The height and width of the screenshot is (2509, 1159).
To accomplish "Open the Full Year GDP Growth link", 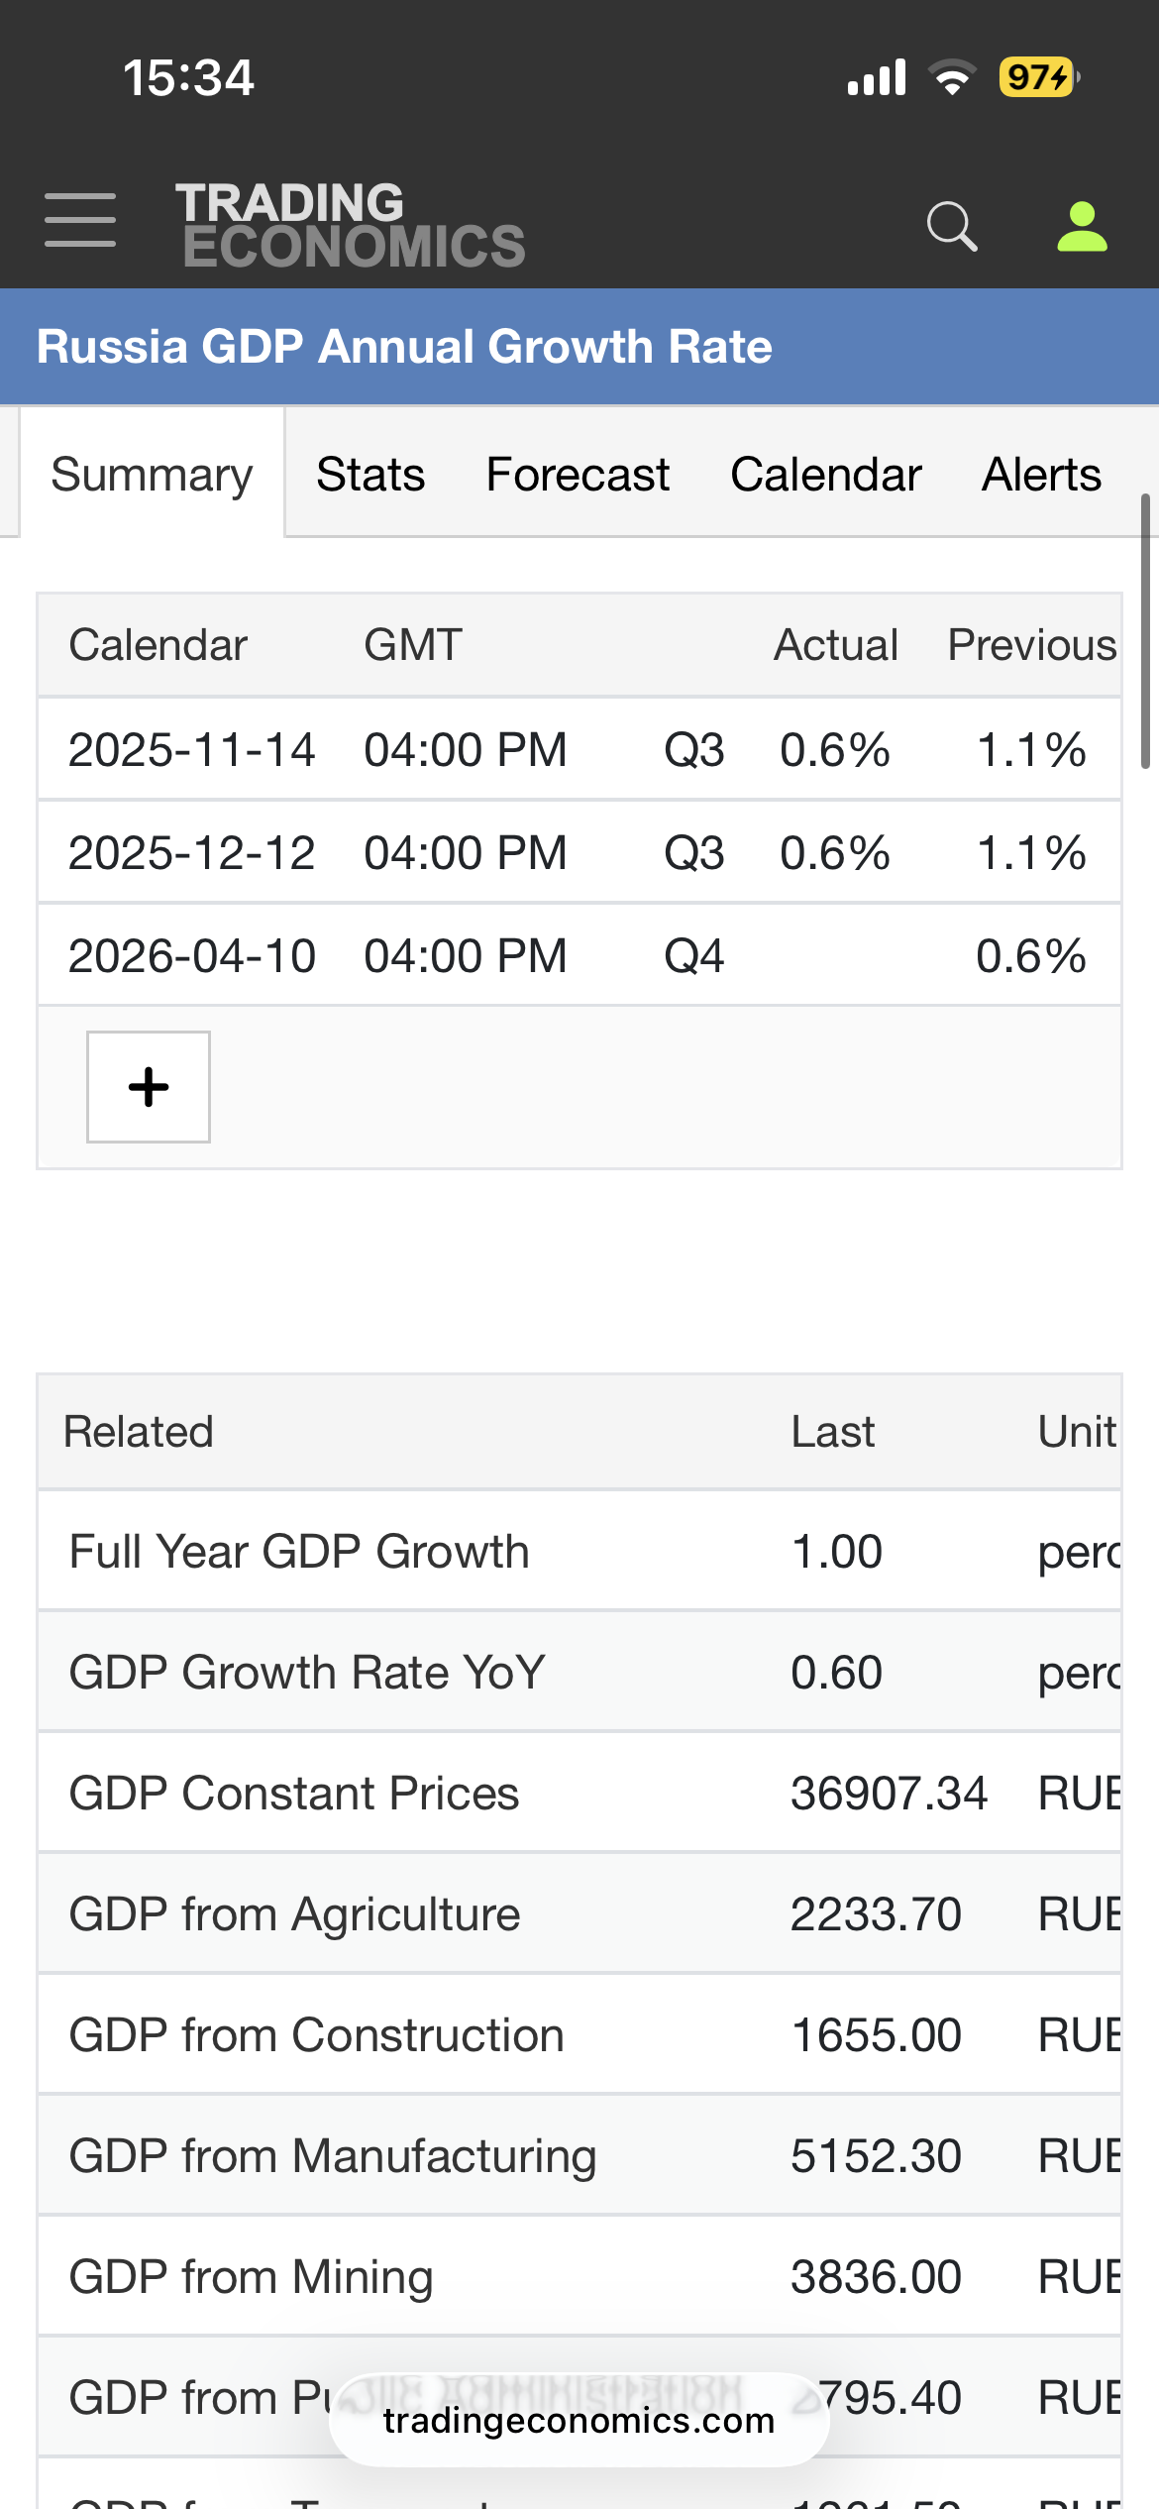I will 299,1552.
